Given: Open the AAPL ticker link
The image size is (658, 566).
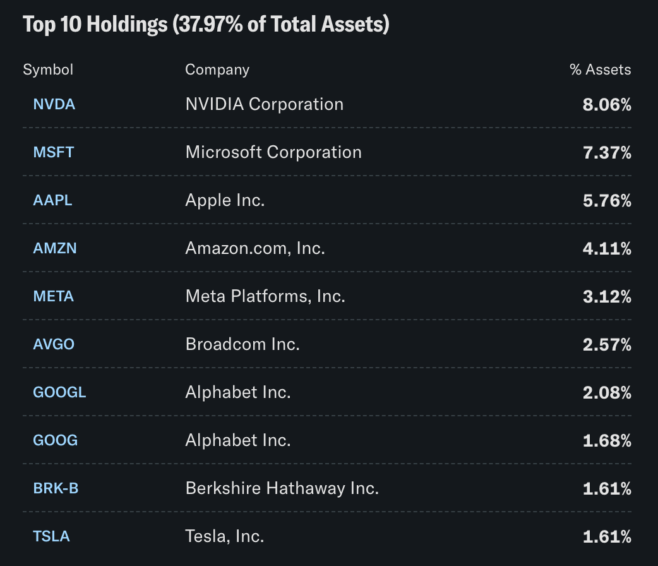Looking at the screenshot, I should click(52, 200).
